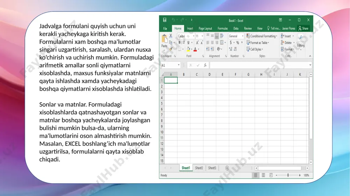
Task: Open the font size 11 dropdown
Action: tap(202, 36)
